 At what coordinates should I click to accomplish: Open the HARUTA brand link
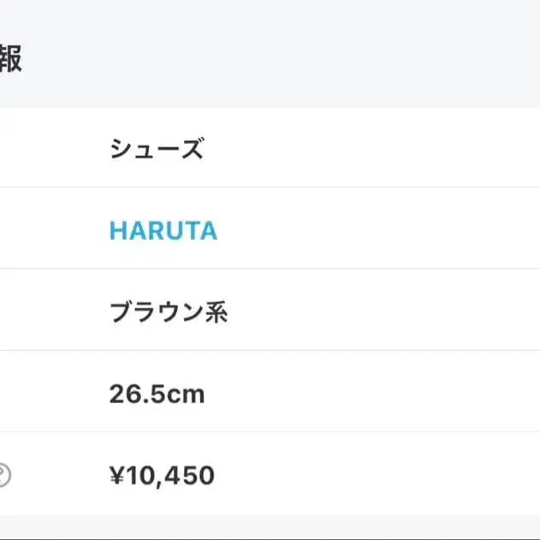pyautogui.click(x=163, y=230)
